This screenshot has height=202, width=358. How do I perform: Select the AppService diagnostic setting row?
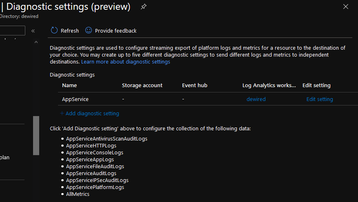tap(75, 99)
